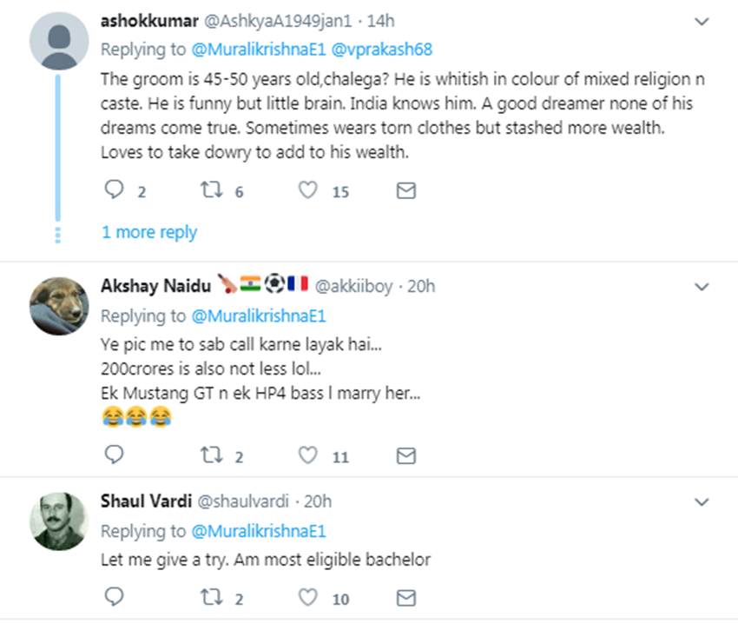Open options chevron on ashokkumar's tweet

[702, 23]
